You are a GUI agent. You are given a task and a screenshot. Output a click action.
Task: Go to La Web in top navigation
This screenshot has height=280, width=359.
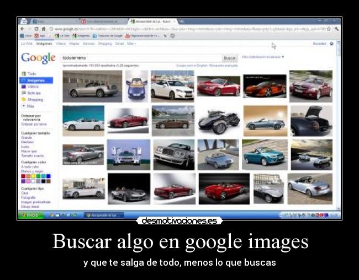27,44
